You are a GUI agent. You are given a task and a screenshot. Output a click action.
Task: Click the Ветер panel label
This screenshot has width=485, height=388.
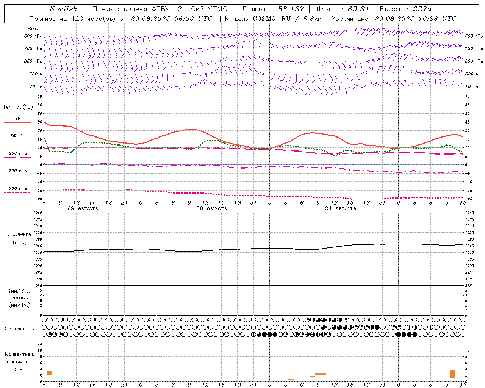35,29
